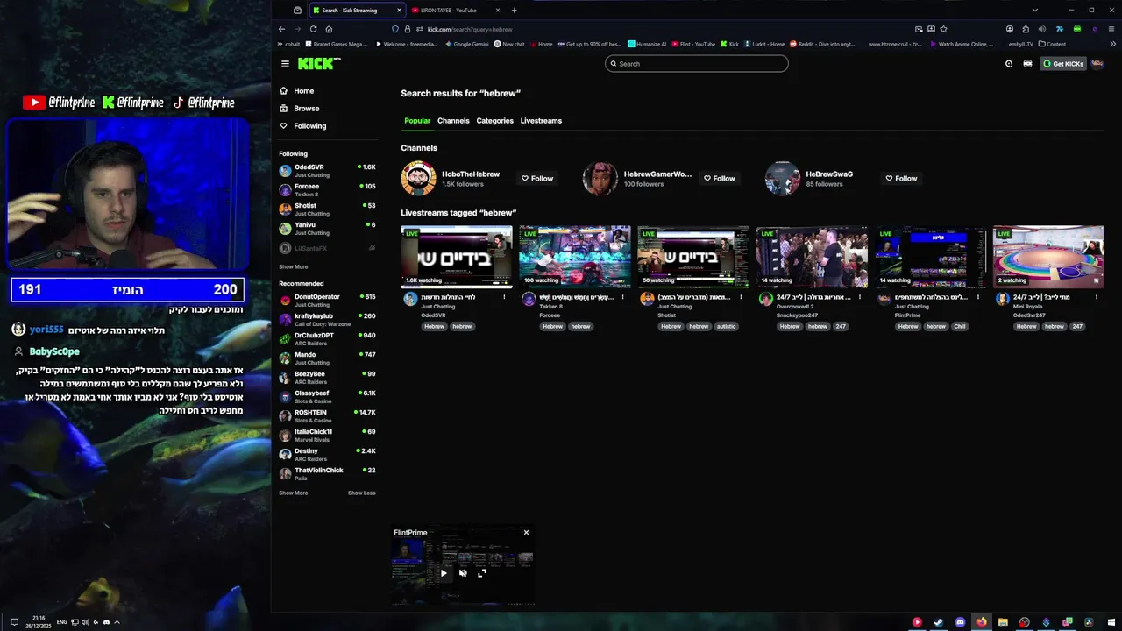Close the FlintPrime mini player
The image size is (1122, 631).
(526, 532)
